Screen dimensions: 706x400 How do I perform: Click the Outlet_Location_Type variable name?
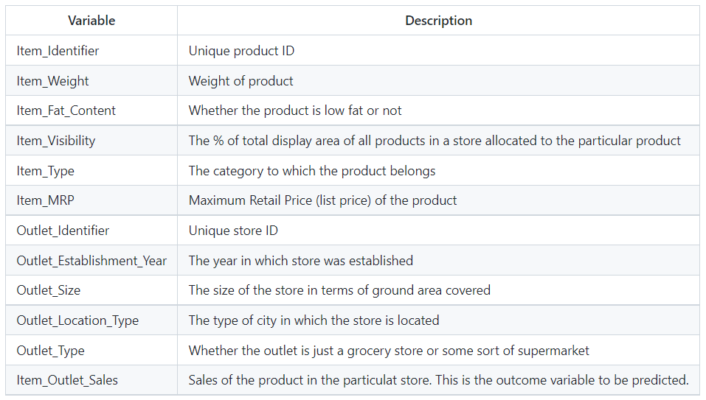pyautogui.click(x=77, y=320)
